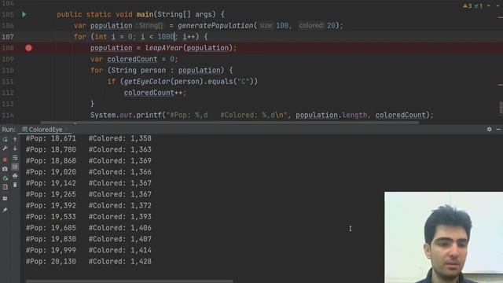Run main method from gutter arrow
This screenshot has width=503, height=283.
24,14
